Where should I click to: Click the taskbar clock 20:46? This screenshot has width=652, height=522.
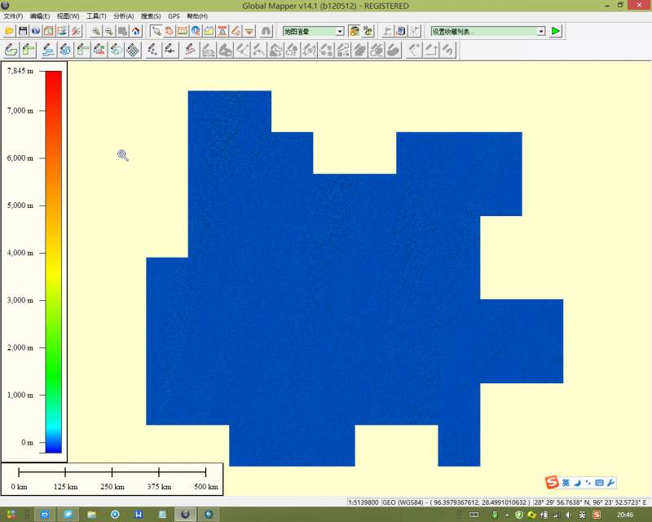pos(625,515)
